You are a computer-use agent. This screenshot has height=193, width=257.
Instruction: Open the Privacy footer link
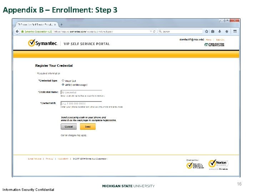click(x=49, y=159)
